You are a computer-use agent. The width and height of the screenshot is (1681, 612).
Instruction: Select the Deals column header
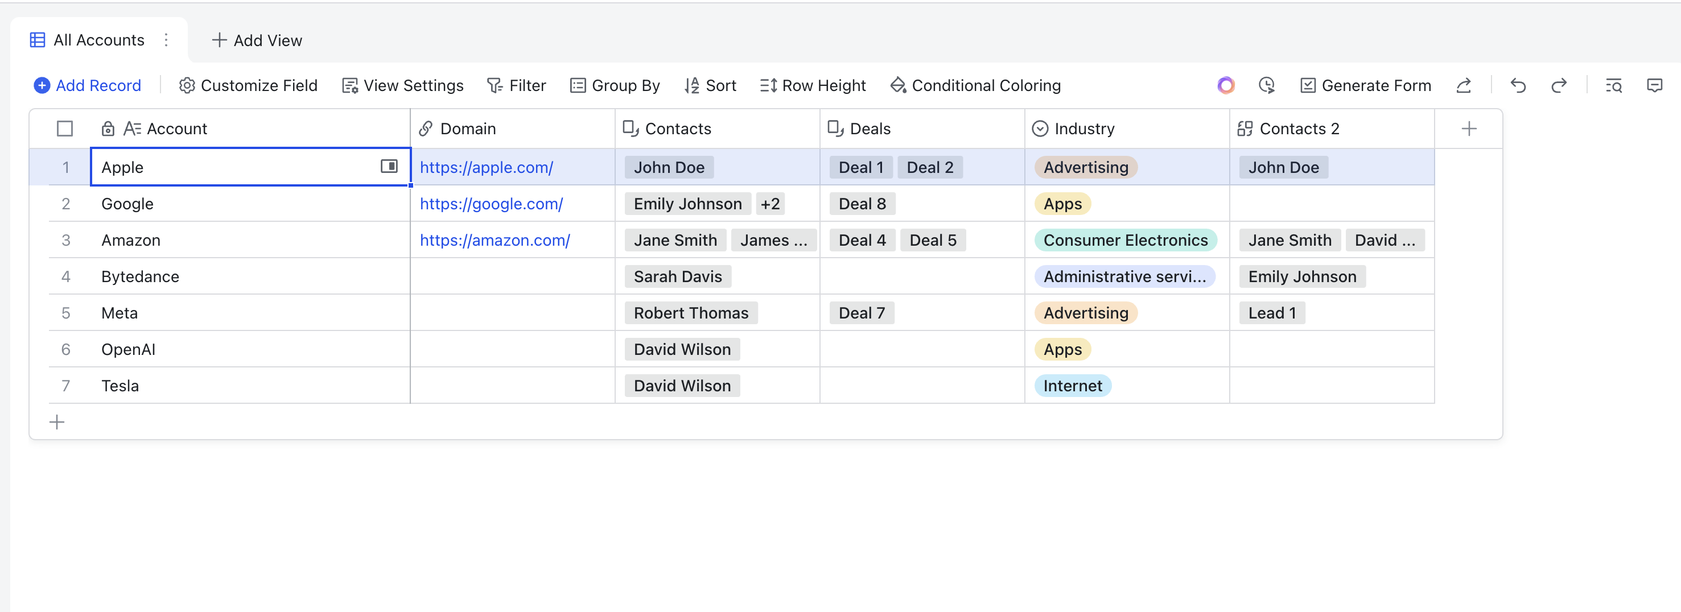click(x=922, y=129)
